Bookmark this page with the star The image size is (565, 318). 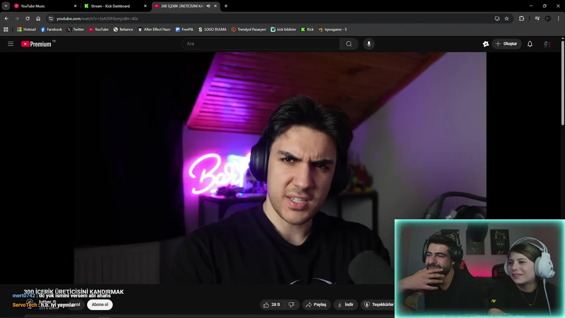(x=507, y=19)
